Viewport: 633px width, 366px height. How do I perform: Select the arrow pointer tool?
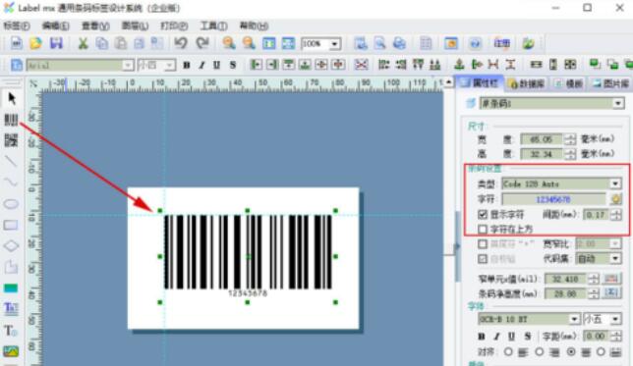(12, 98)
